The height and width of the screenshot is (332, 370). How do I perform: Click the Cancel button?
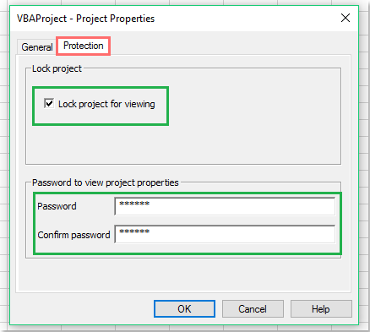(253, 309)
